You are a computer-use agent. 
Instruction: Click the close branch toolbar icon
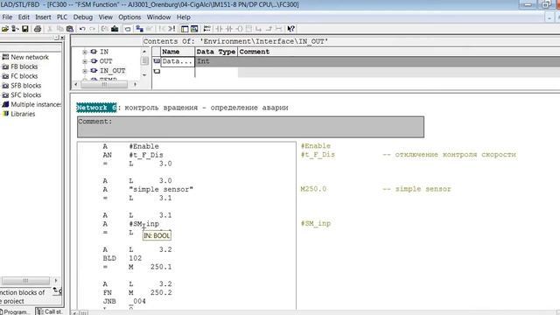[x=269, y=29]
